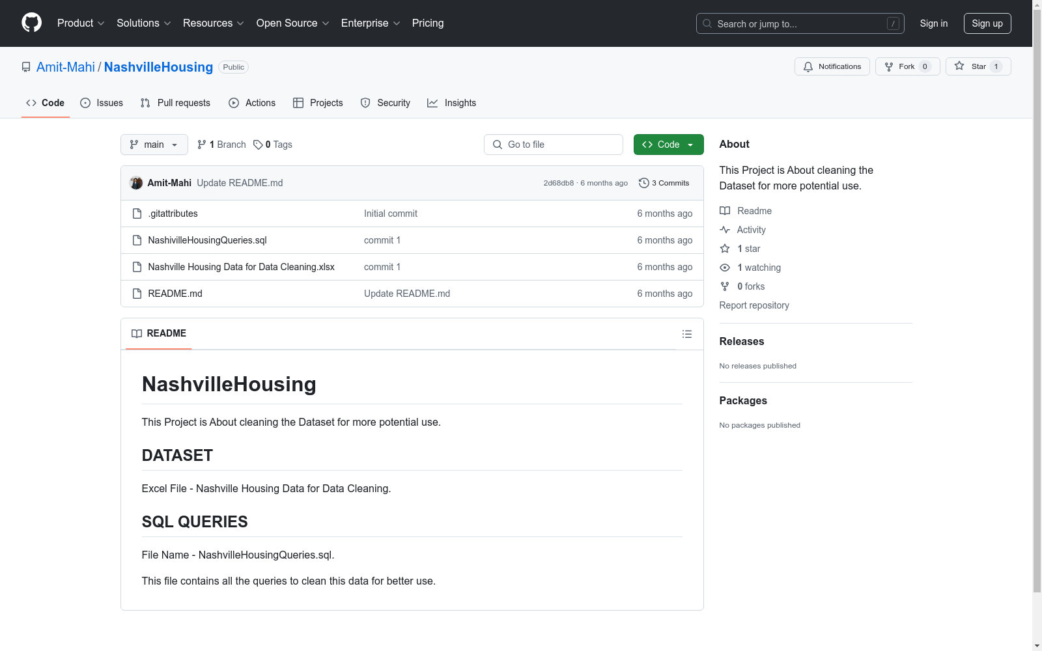Click the commit 1 message for the sql file

pos(382,240)
